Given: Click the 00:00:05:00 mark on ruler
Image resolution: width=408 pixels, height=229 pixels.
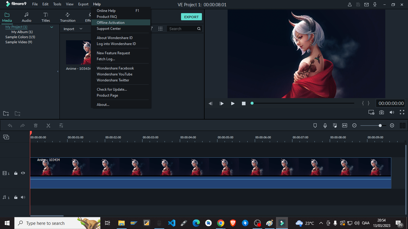Looking at the screenshot, I should coord(226,137).
